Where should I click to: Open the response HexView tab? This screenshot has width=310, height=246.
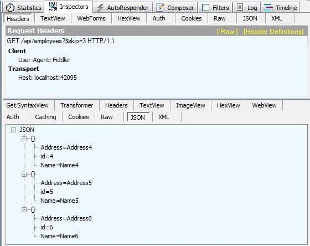point(228,105)
